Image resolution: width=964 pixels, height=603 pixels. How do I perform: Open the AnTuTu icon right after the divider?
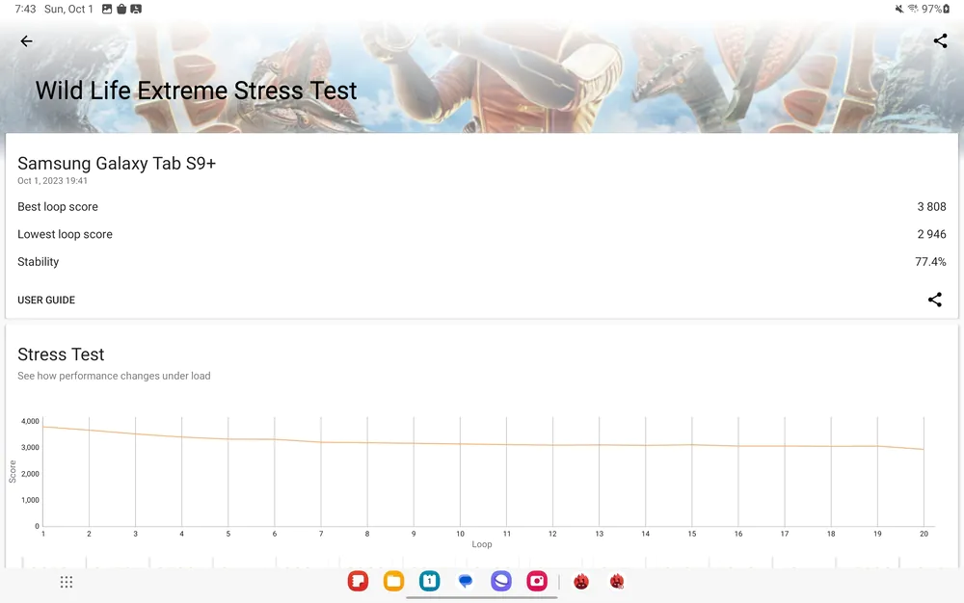click(x=581, y=582)
